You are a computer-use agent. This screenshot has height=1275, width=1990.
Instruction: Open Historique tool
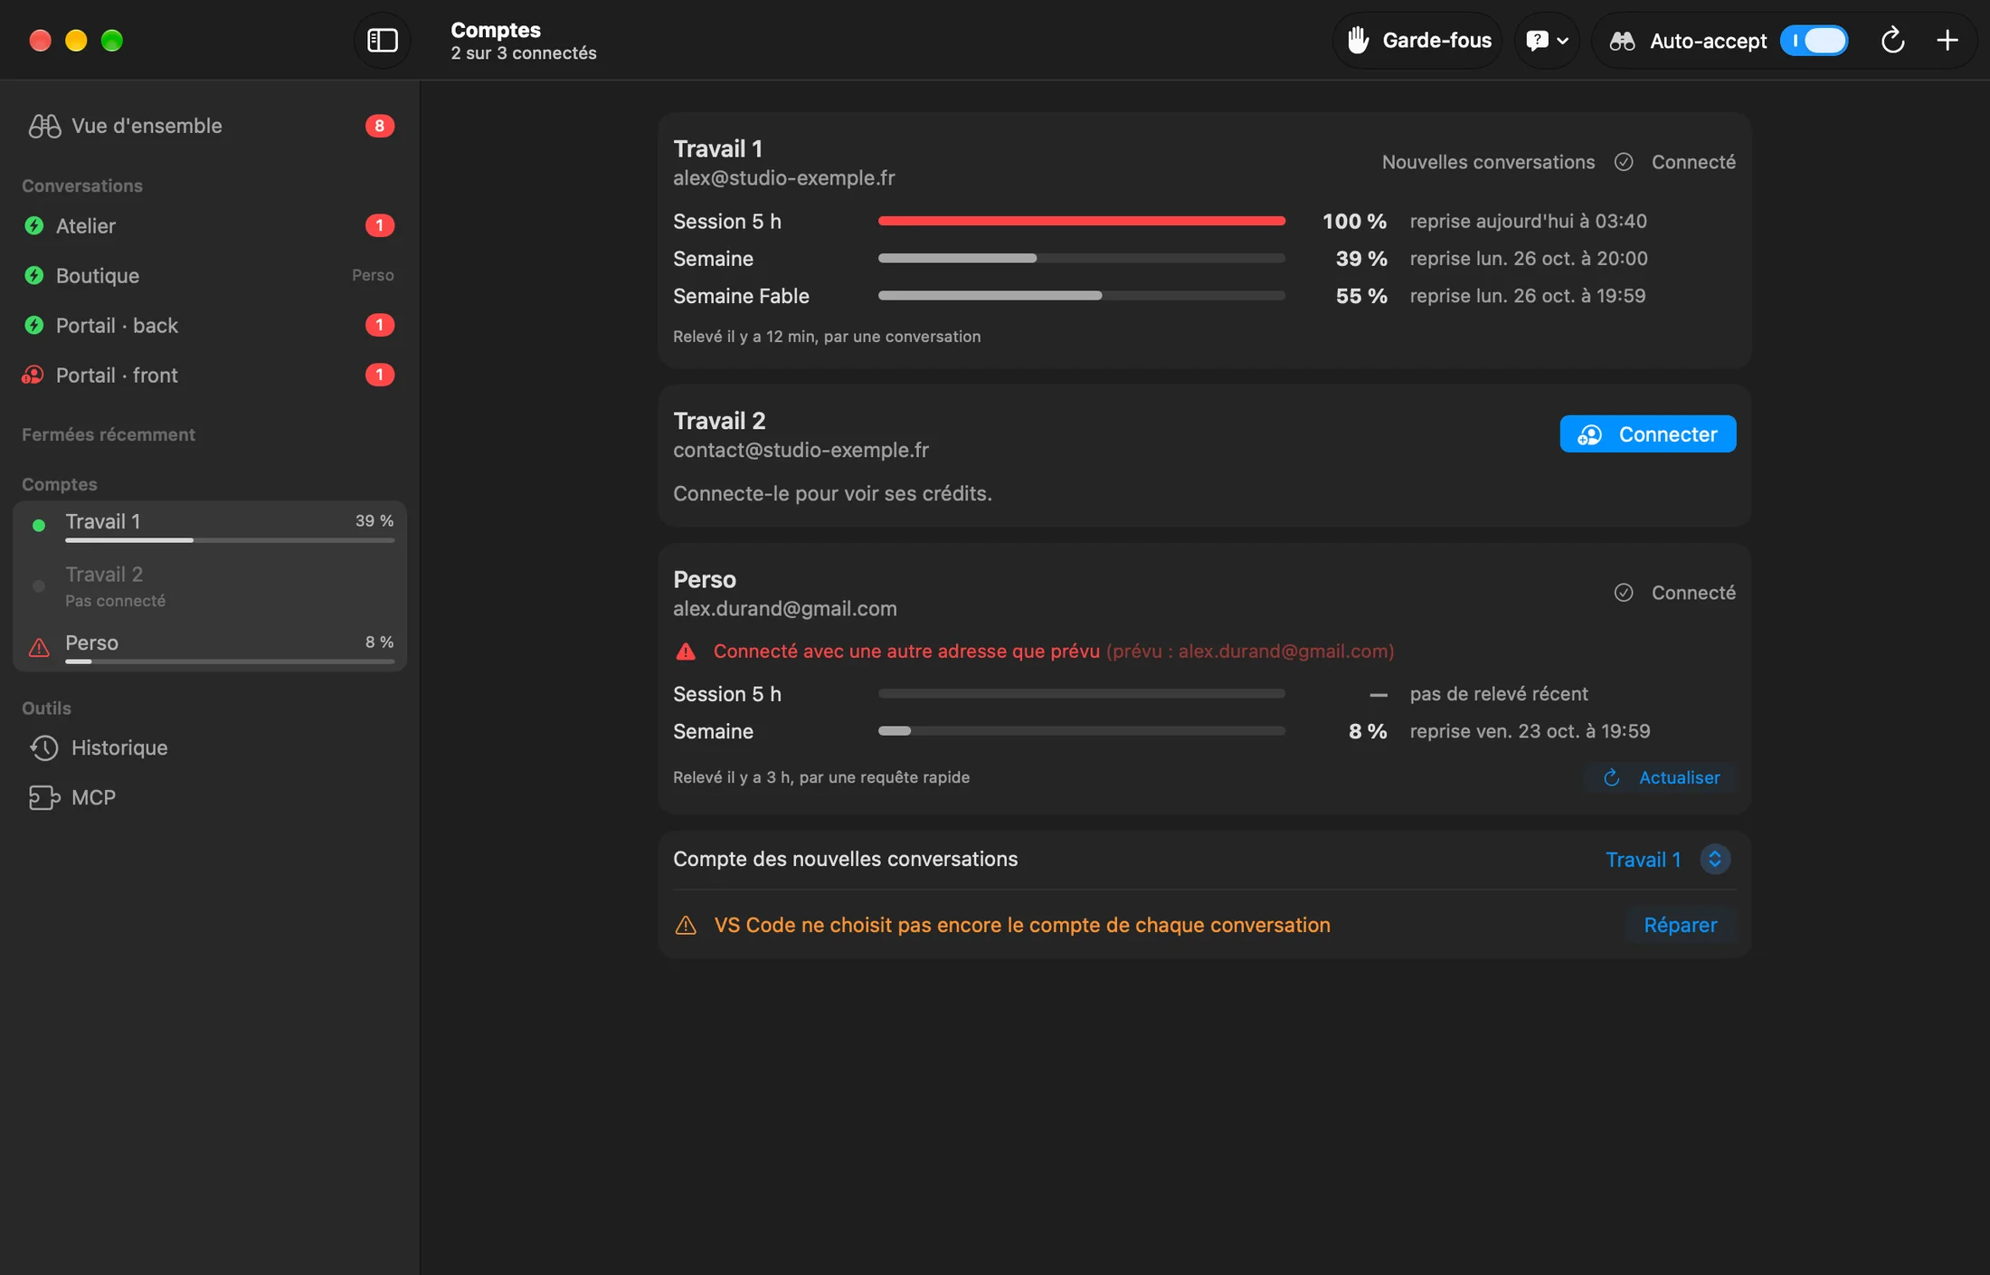point(210,747)
